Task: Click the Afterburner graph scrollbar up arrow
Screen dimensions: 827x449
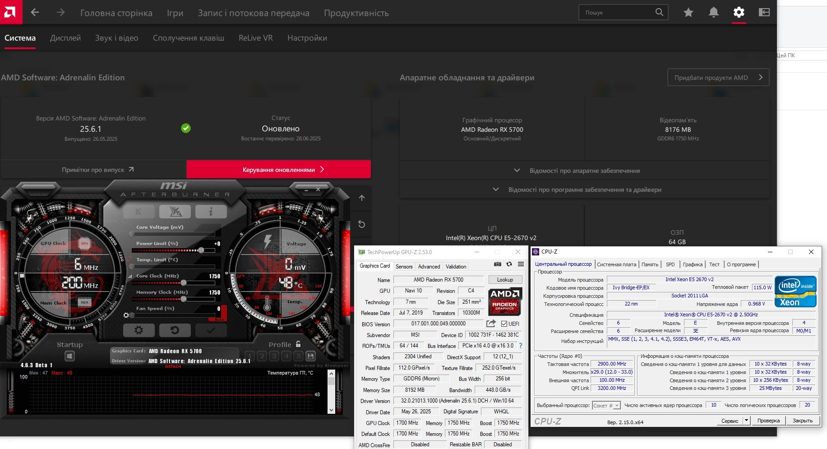Action: (x=331, y=374)
